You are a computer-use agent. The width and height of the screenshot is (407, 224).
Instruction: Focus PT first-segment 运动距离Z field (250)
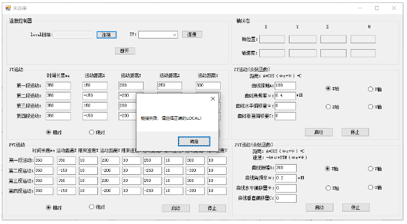(170, 85)
